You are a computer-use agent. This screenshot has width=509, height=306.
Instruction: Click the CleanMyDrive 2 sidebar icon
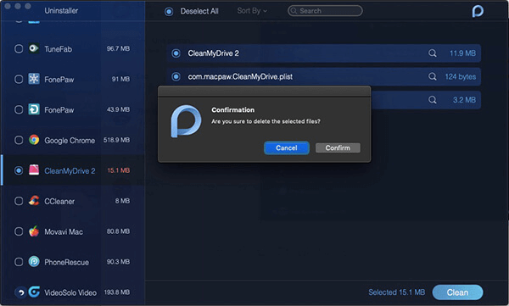(34, 170)
